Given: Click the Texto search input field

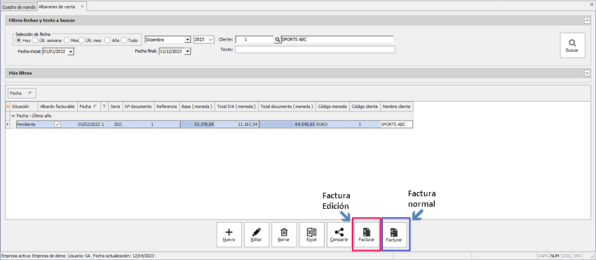Looking at the screenshot, I should click(315, 50).
